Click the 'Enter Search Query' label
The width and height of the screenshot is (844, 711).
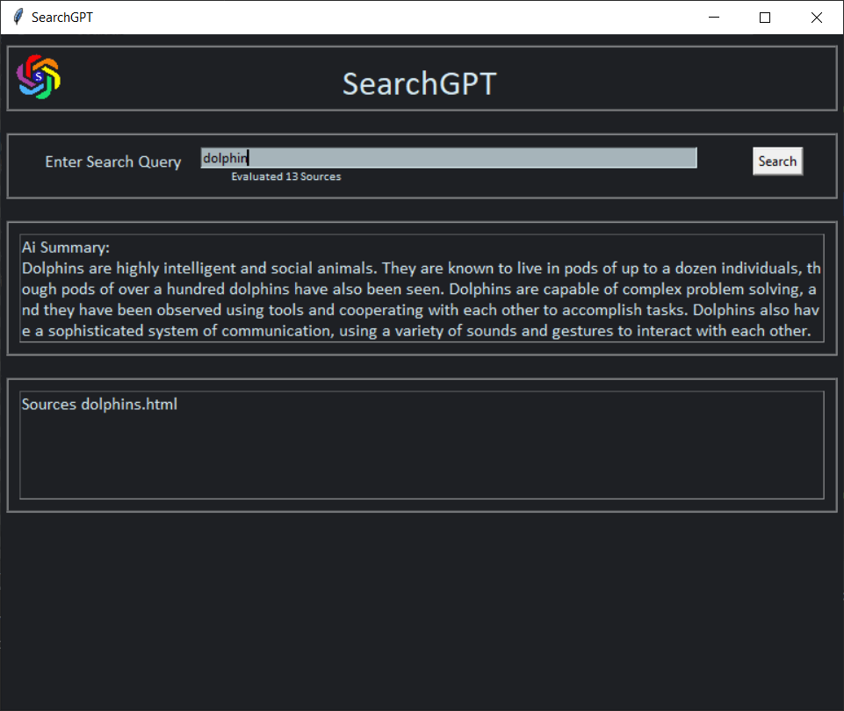coord(113,162)
